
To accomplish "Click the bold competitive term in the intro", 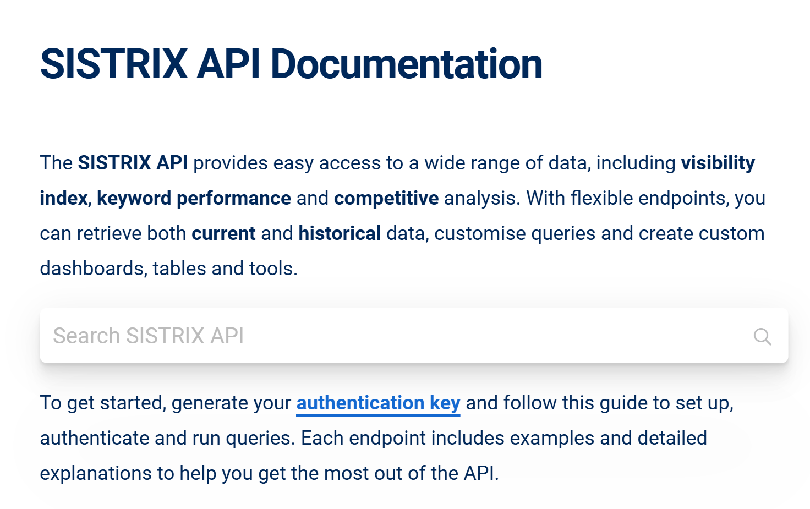I will click(x=386, y=198).
